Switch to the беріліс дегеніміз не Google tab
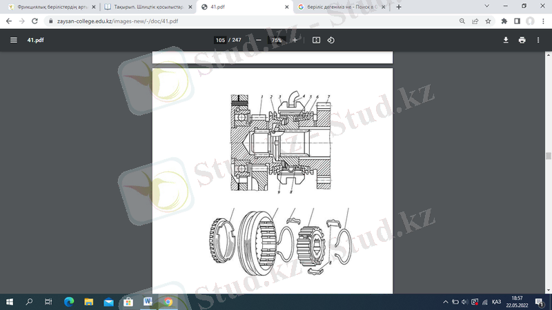 coord(342,7)
